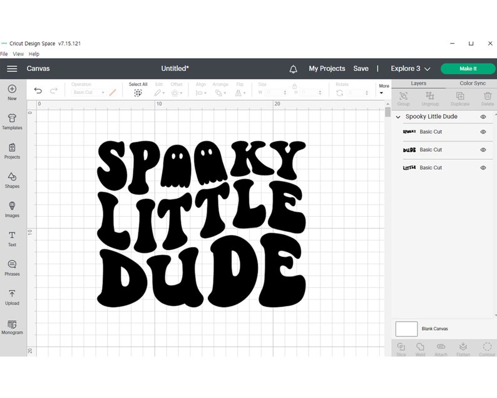Click the Flatten icon
497x398 pixels.
tap(463, 346)
